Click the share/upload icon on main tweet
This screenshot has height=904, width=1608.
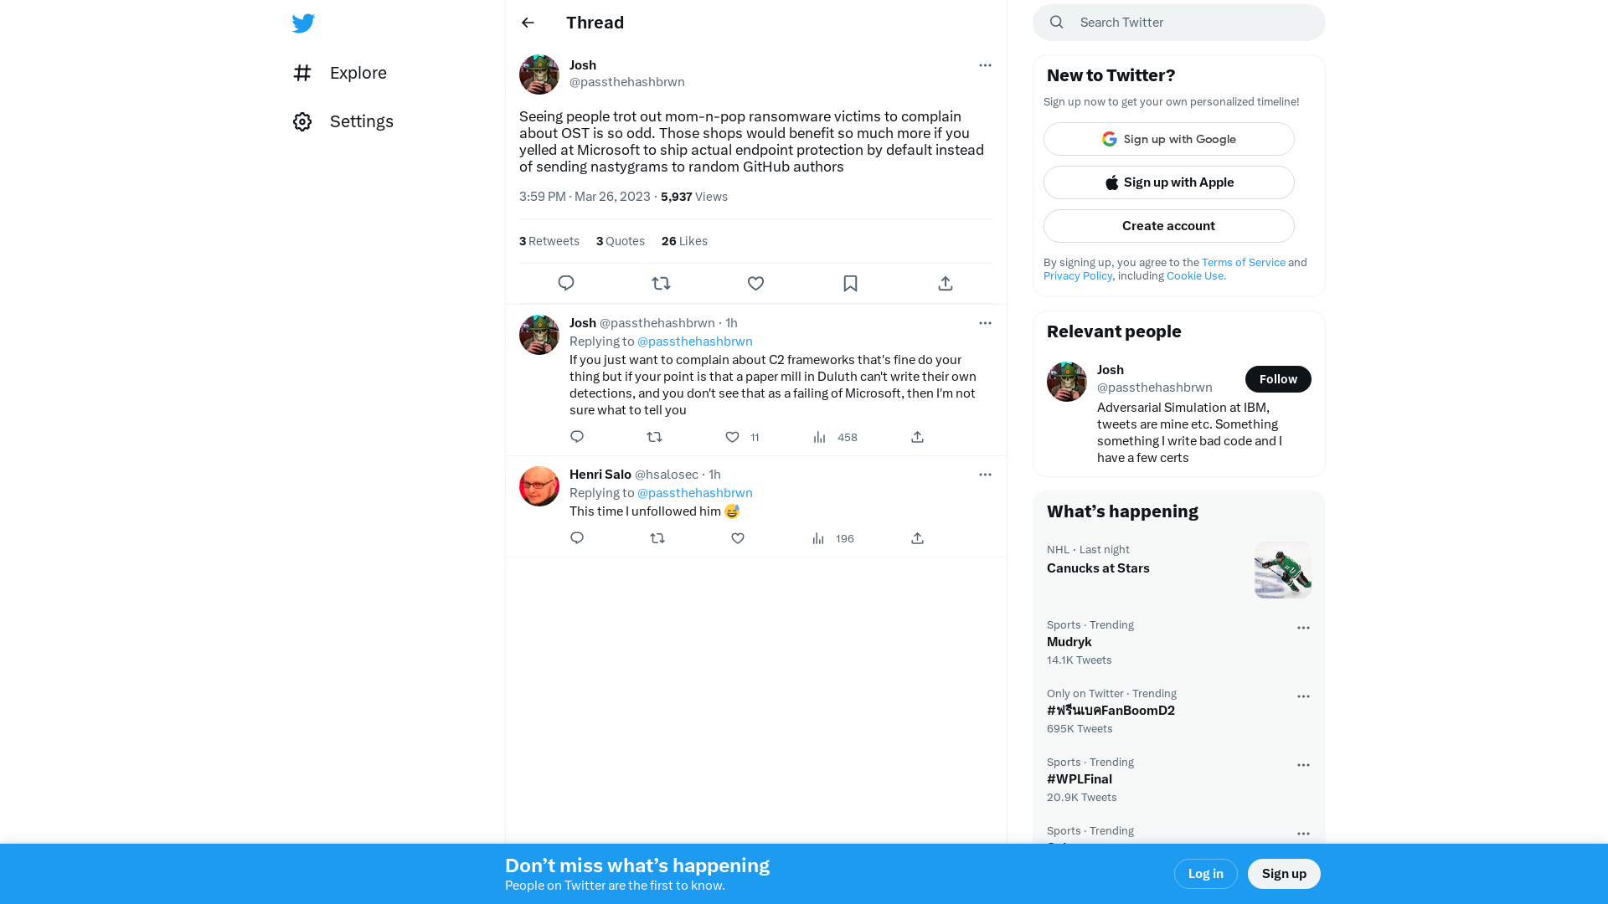[x=944, y=284]
